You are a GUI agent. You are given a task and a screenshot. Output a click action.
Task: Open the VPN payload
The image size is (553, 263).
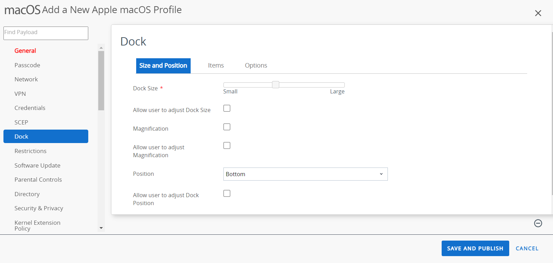click(20, 94)
